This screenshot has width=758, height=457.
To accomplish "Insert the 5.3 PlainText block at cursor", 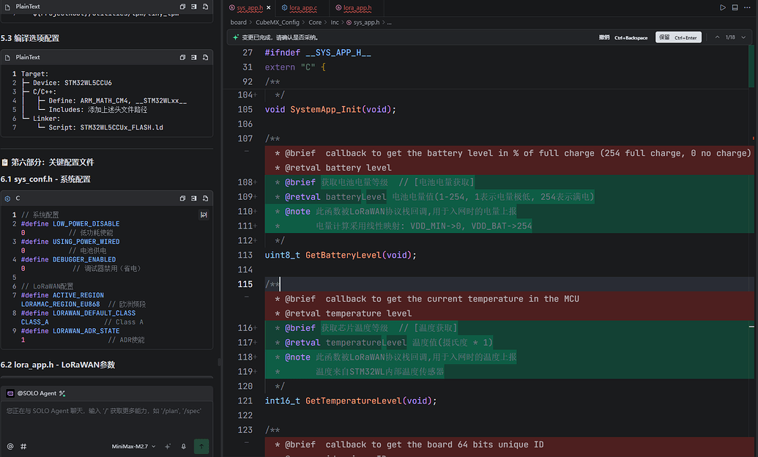I will pos(194,58).
